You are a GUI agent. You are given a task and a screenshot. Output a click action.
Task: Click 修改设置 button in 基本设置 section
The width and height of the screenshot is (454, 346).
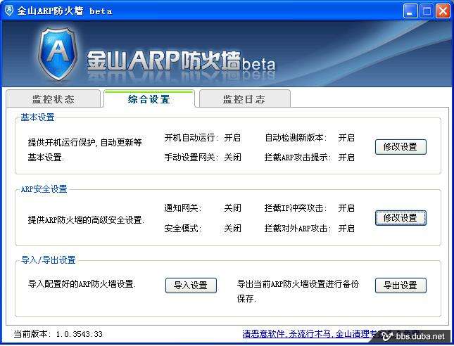pos(401,147)
